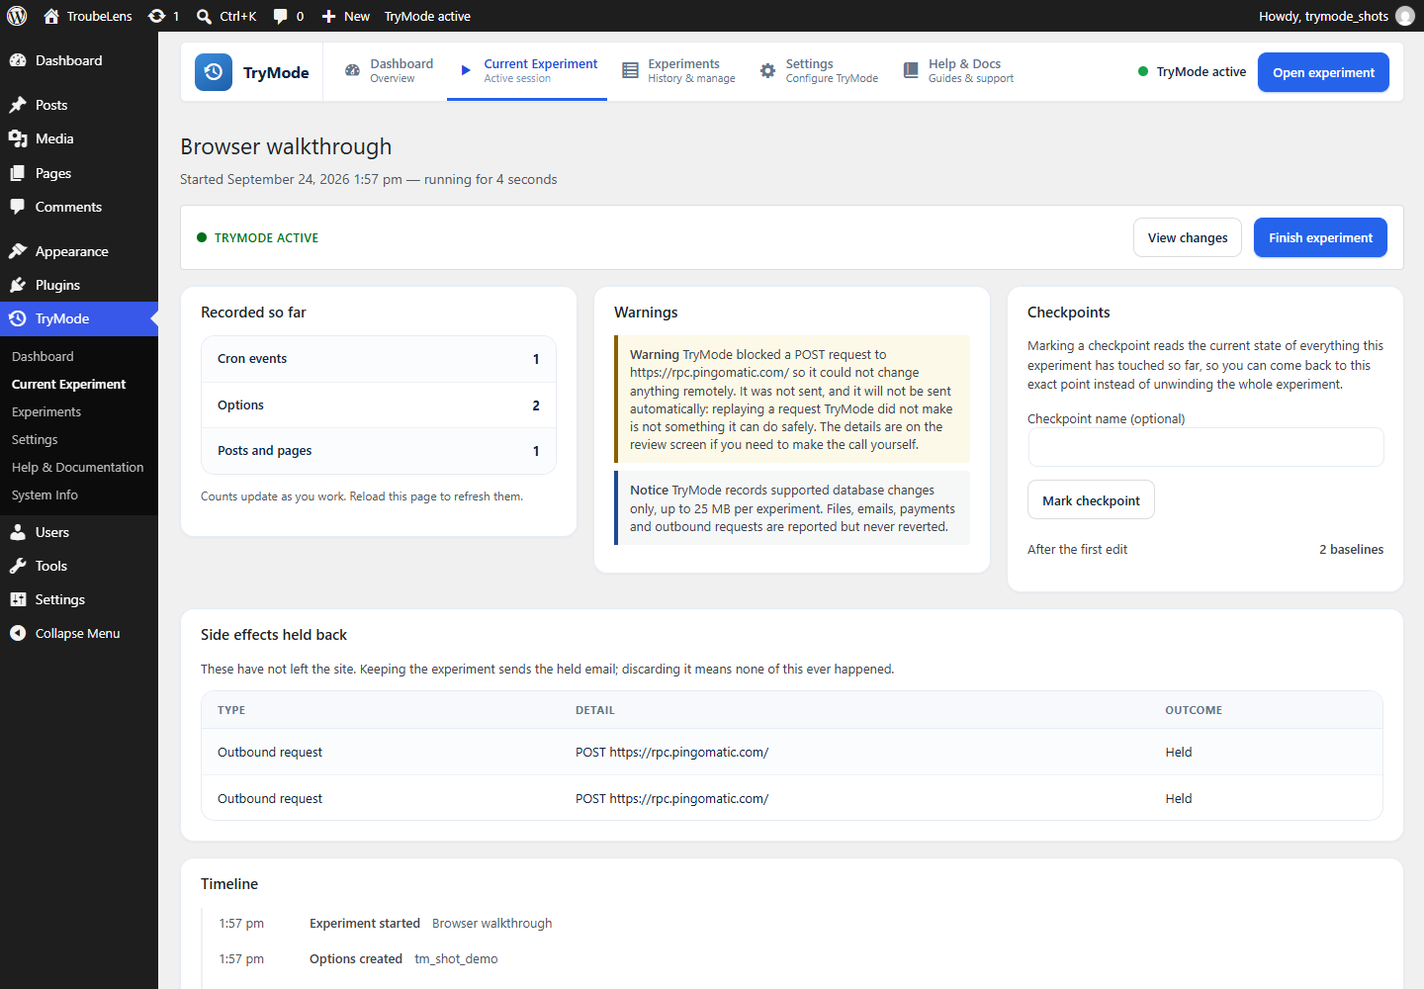Open Comments in the sidebar menu

coord(79,207)
